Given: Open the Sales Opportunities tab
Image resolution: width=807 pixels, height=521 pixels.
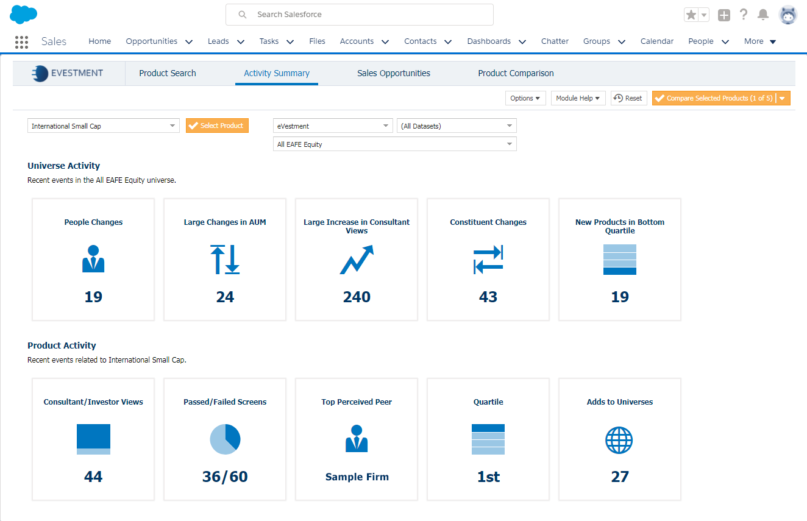Looking at the screenshot, I should pos(393,73).
